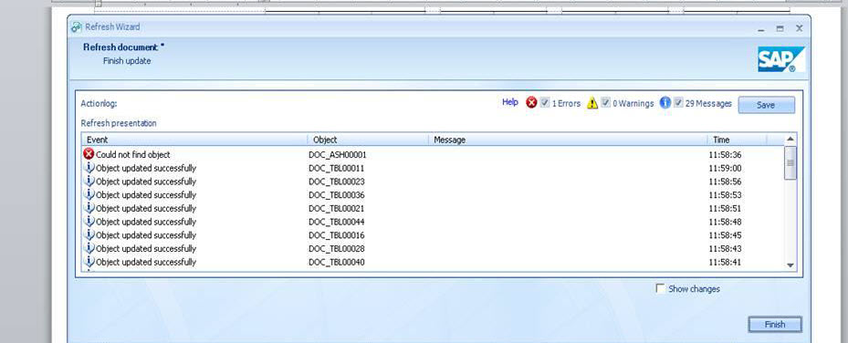The width and height of the screenshot is (848, 343).
Task: Toggle the Warnings filter checkbox
Action: tap(606, 102)
